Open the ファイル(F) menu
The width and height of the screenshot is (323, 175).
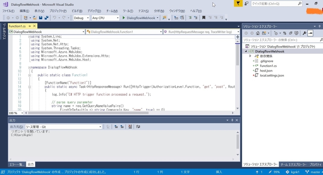click(x=8, y=11)
